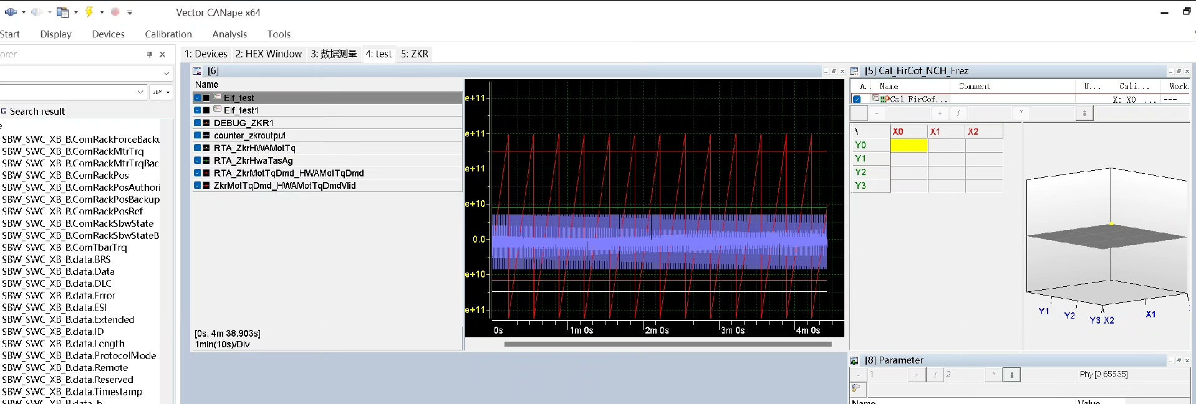Click the Parameter window [8] title icon
Screen dimensions: 1196x404
coord(854,361)
